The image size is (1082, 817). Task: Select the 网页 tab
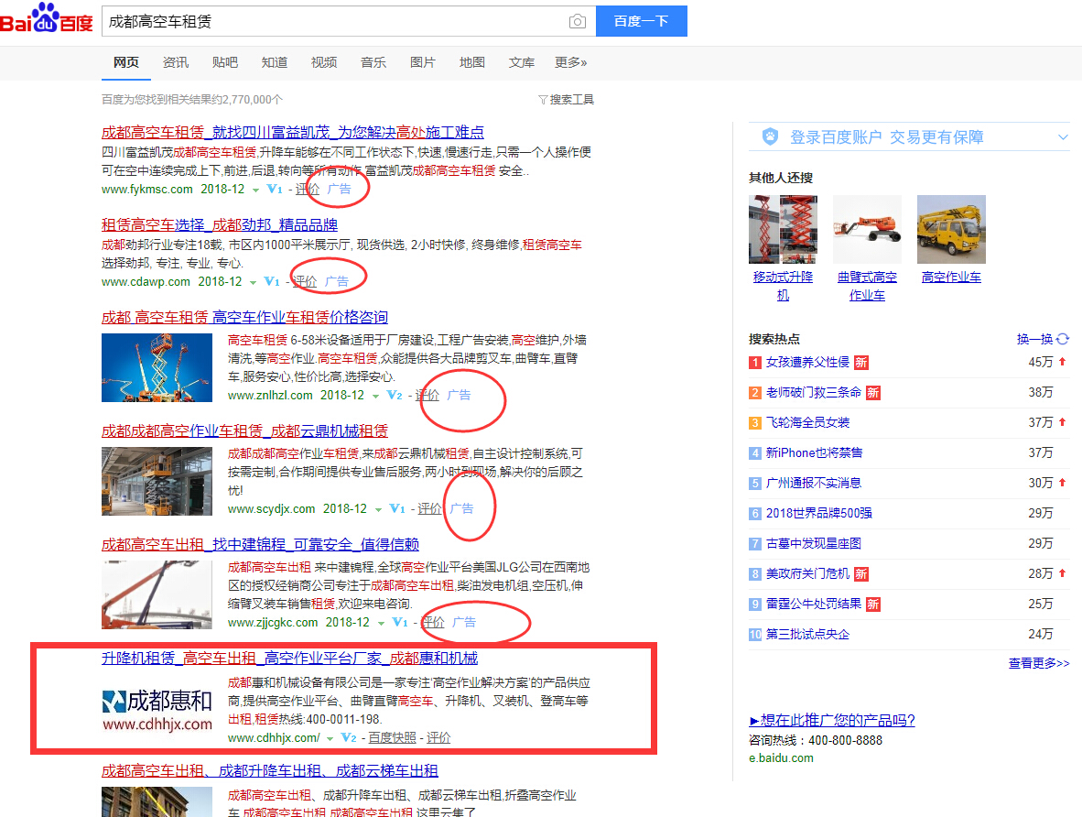coord(126,63)
